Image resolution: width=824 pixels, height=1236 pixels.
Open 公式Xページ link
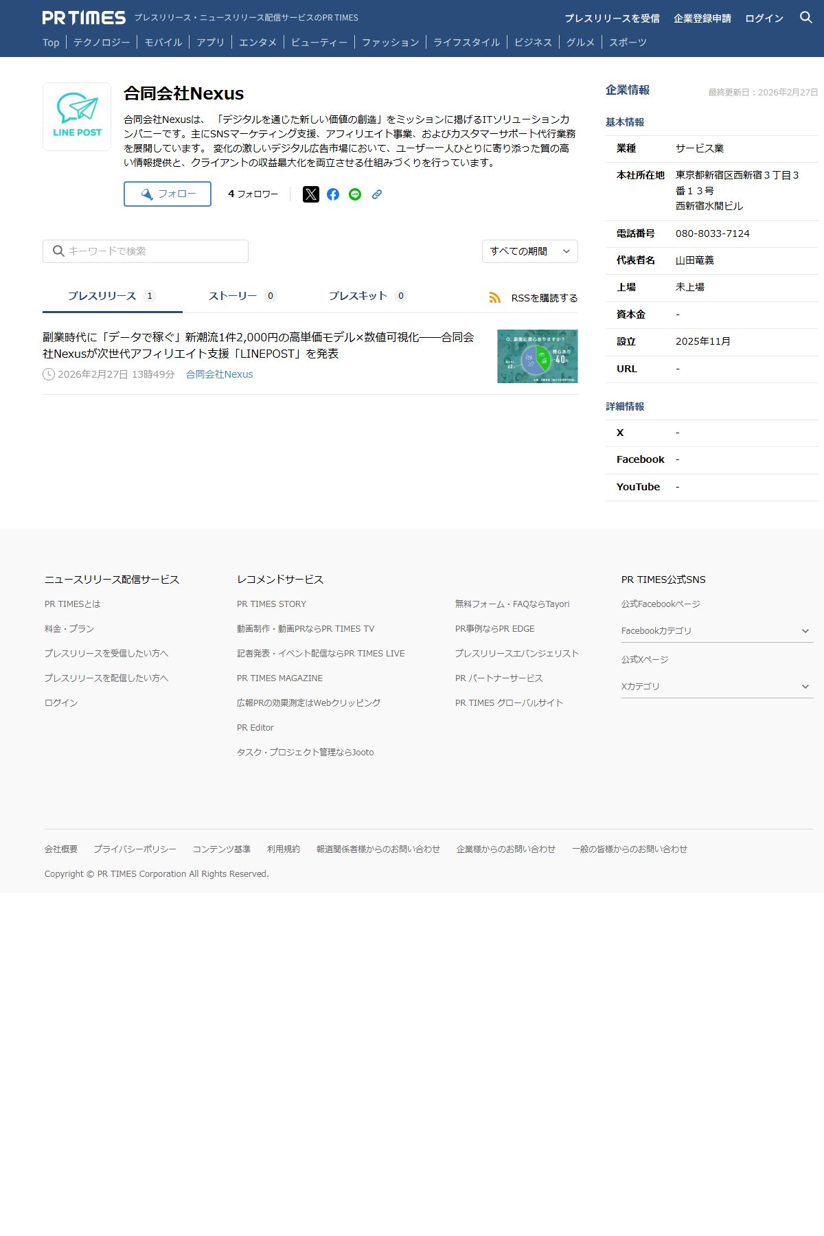tap(645, 660)
